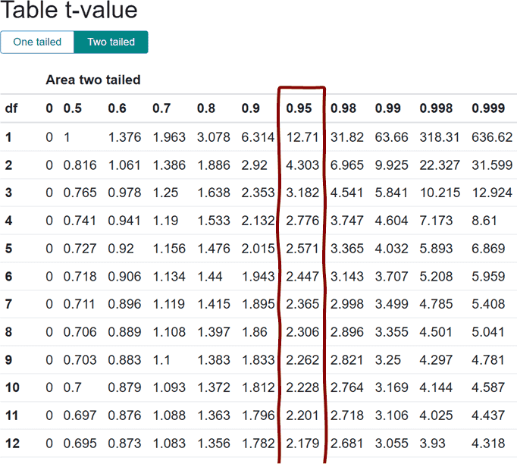This screenshot has width=517, height=464.
Task: Select value 22.327 in row 2
Action: tap(440, 165)
